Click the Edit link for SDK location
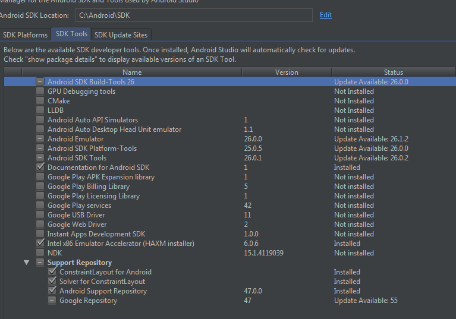 tap(326, 15)
